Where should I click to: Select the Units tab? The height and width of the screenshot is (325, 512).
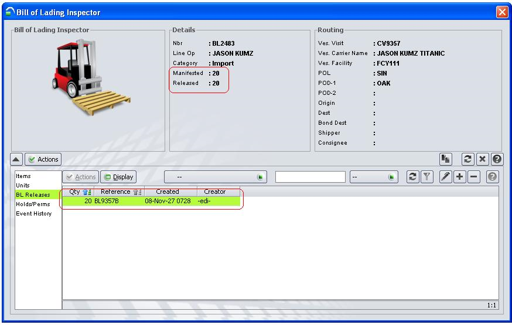[22, 186]
